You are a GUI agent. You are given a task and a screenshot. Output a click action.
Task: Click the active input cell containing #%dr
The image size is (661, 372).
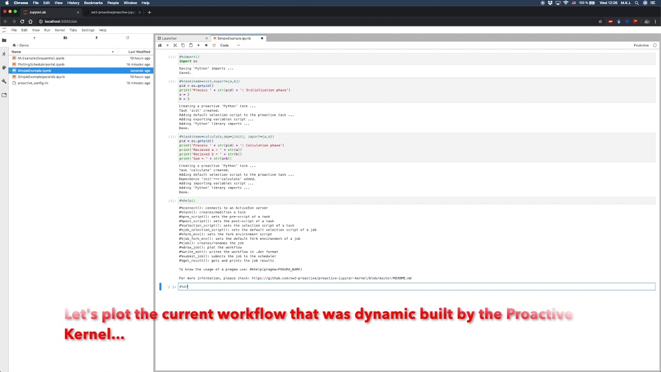[416, 287]
